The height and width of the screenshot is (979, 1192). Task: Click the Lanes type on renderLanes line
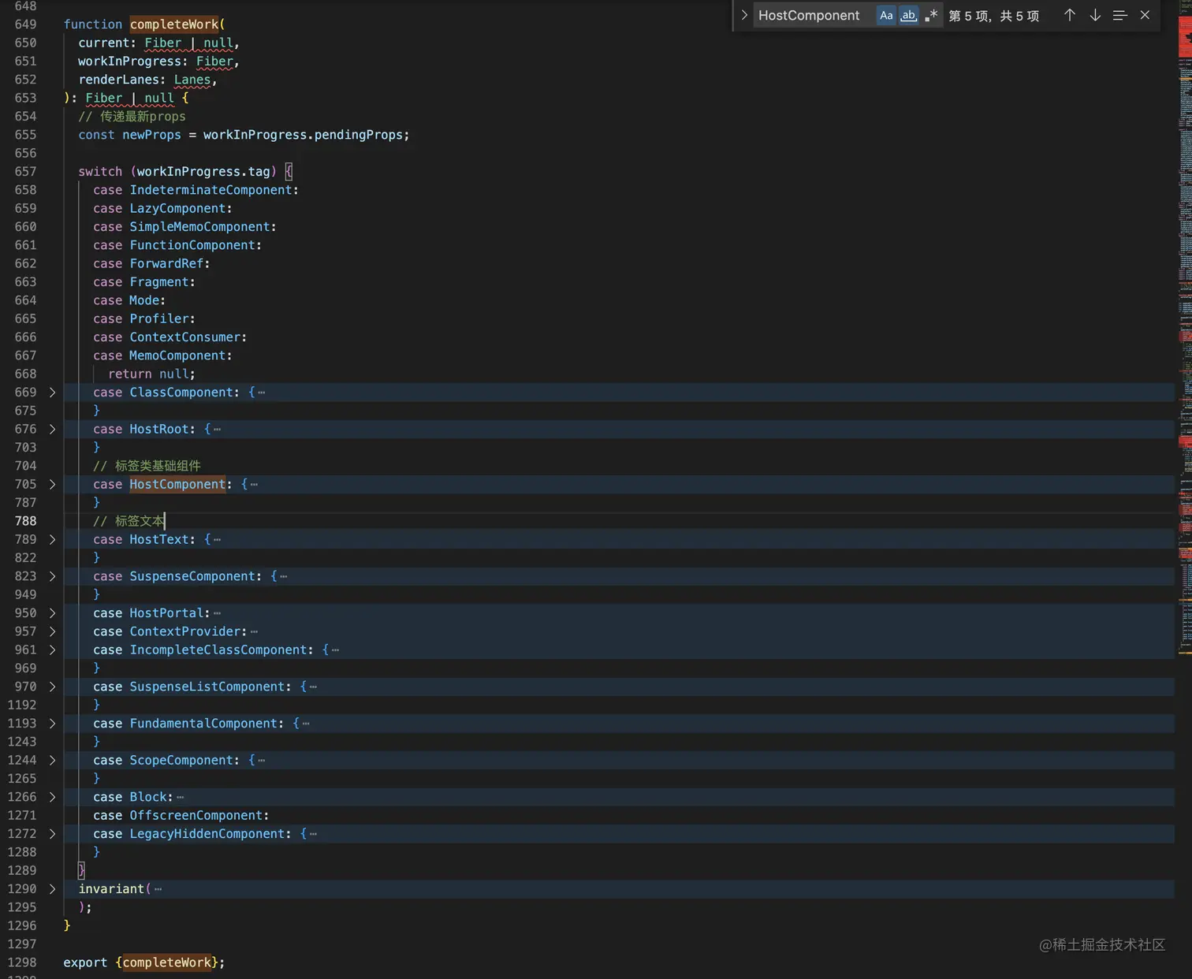click(x=192, y=80)
